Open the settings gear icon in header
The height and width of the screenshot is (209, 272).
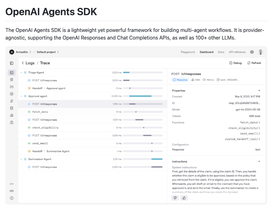252,52
